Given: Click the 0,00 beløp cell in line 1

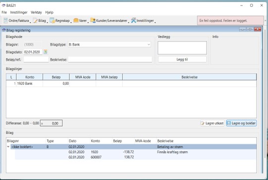Looking at the screenshot, I should pos(56,84).
